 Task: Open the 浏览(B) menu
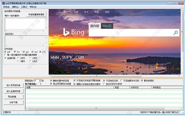pos(6,7)
